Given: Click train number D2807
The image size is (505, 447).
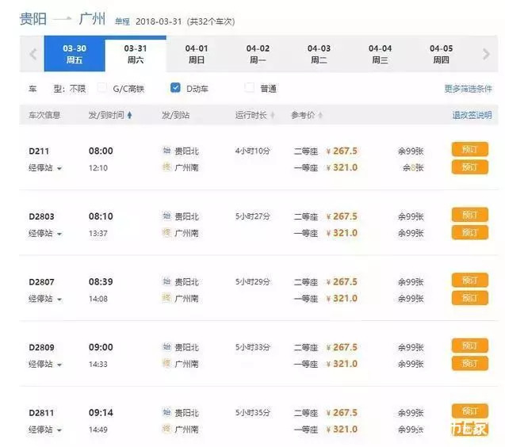Looking at the screenshot, I should [41, 282].
